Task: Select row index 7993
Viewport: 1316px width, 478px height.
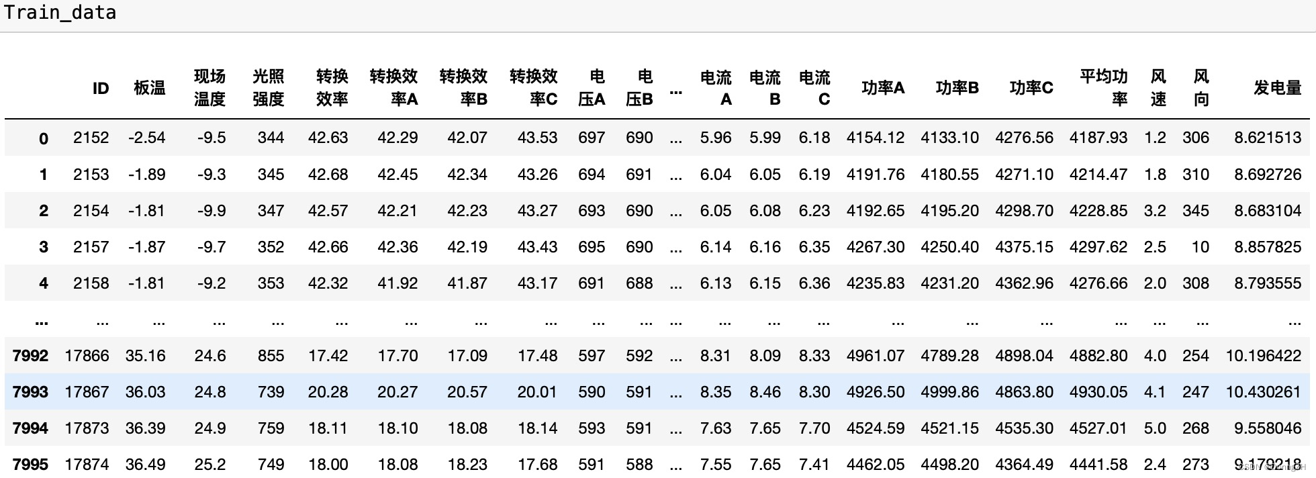Action: 30,392
